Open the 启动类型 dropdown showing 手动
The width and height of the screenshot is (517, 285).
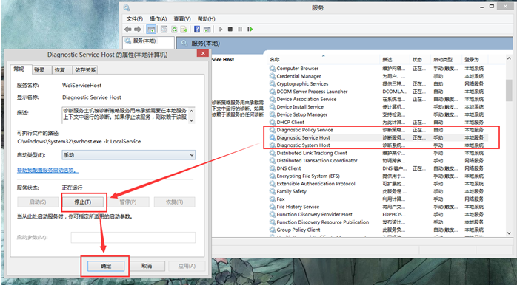pos(129,155)
